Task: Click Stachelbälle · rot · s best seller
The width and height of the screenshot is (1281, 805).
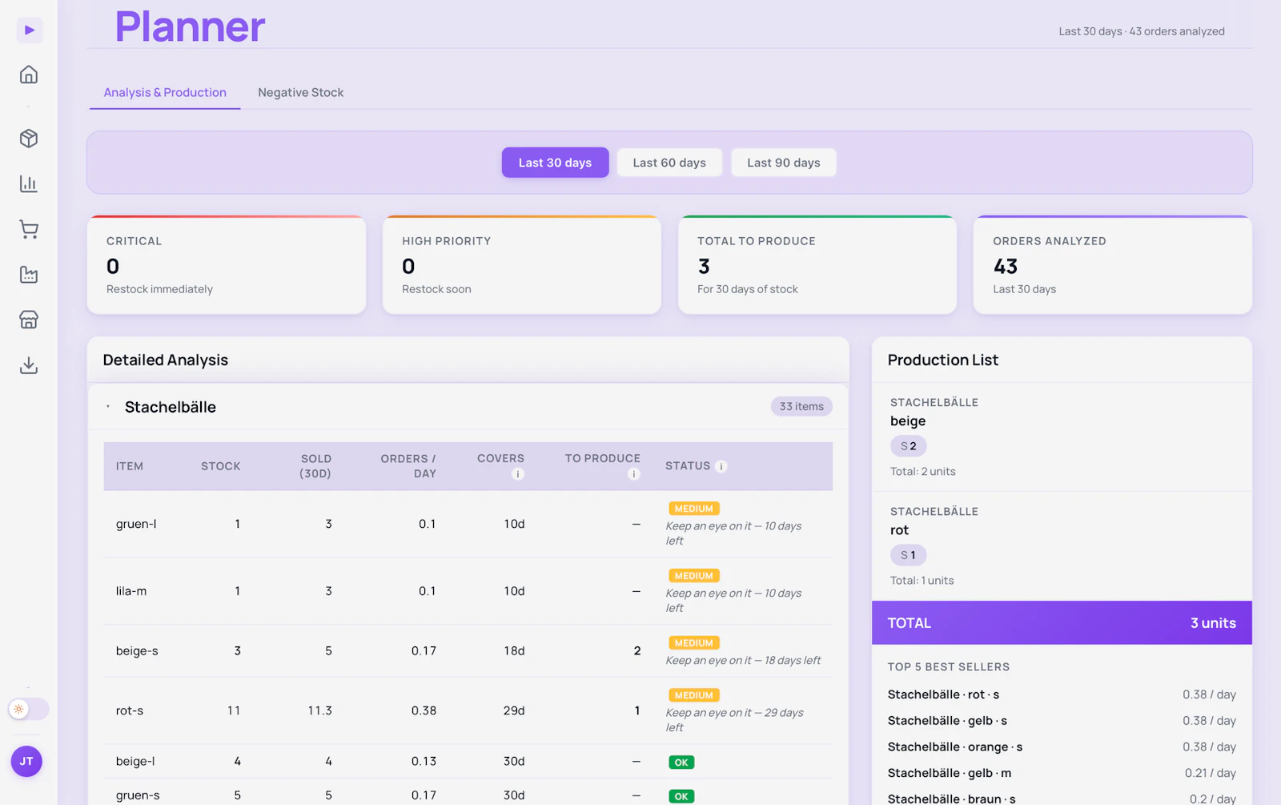Action: coord(1062,694)
